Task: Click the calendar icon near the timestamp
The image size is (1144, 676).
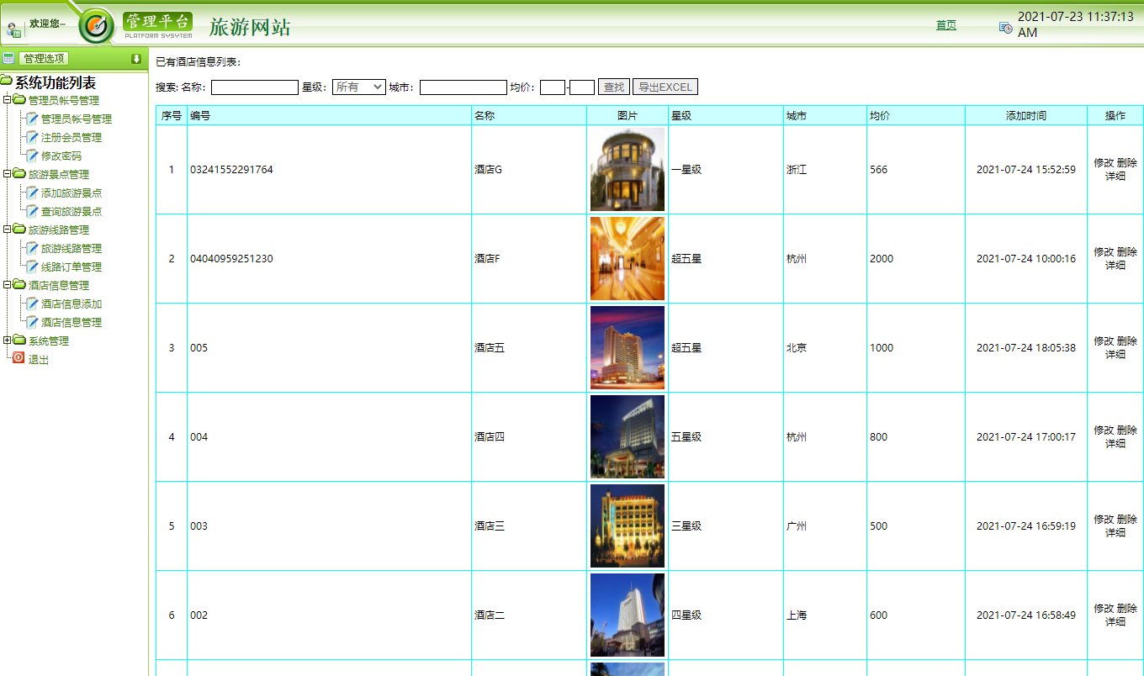Action: [x=1004, y=27]
